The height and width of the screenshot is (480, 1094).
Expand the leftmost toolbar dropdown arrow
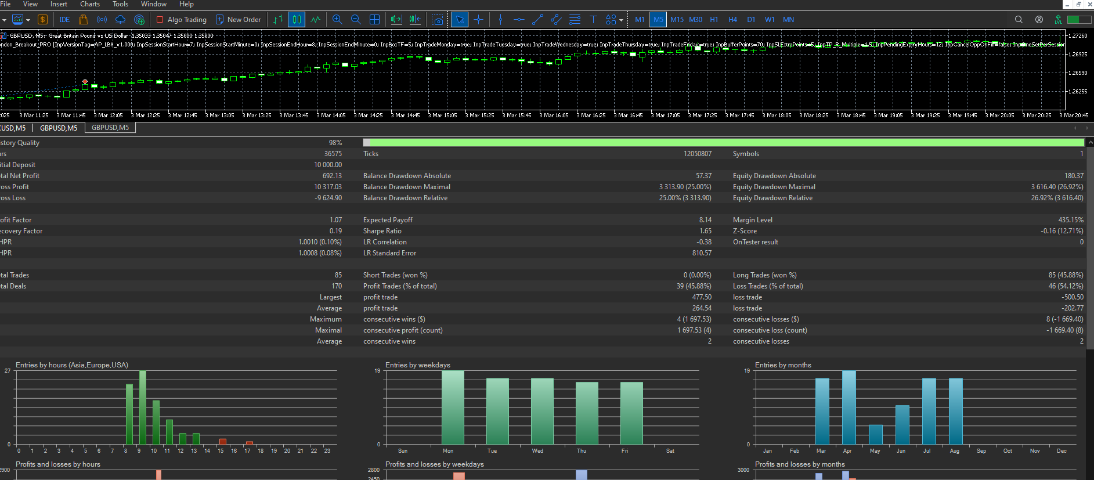click(4, 20)
